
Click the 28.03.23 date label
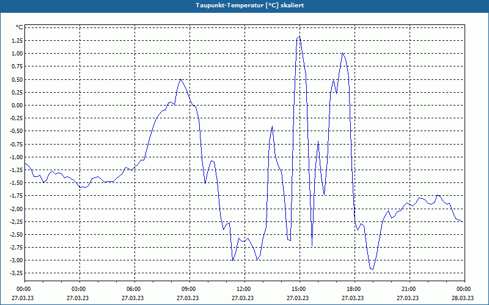(x=463, y=298)
